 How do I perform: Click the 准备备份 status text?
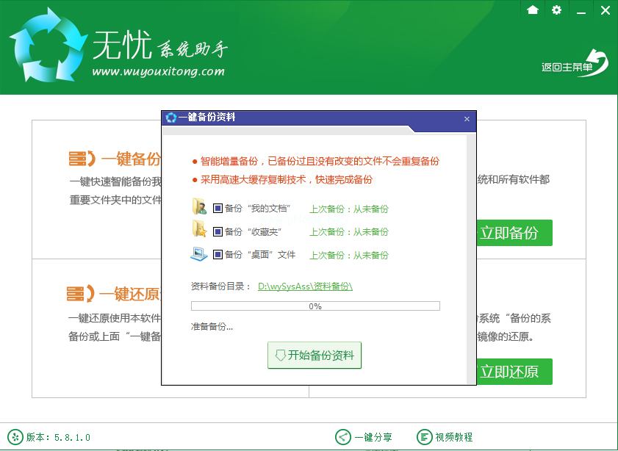tap(212, 324)
